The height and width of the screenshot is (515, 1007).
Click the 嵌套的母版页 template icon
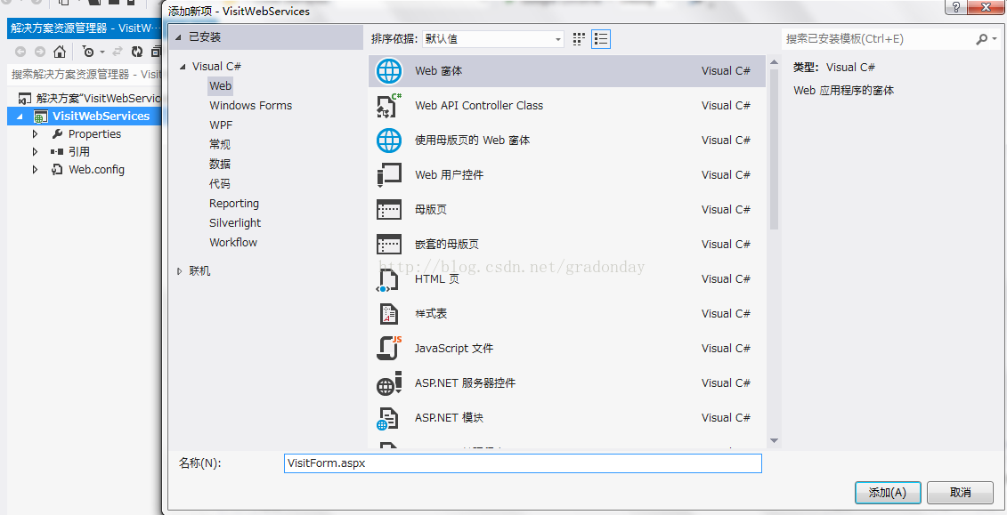coord(389,245)
